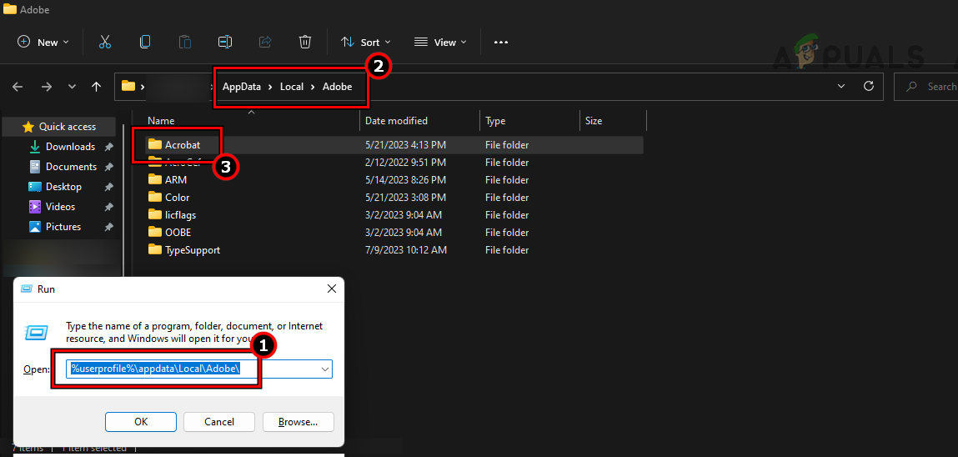
Task: Click the Share icon in toolbar
Action: [265, 43]
